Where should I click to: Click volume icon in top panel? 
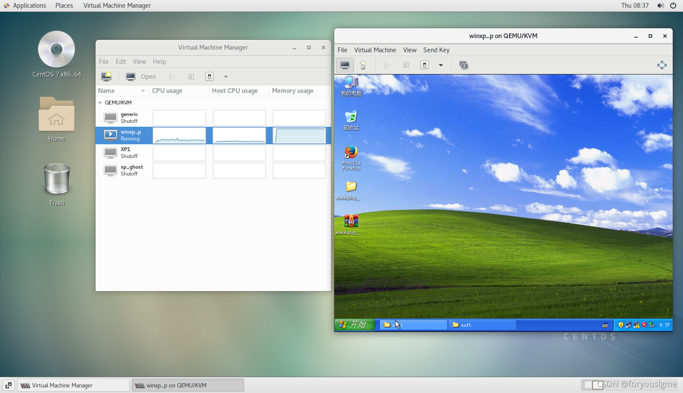coord(660,6)
